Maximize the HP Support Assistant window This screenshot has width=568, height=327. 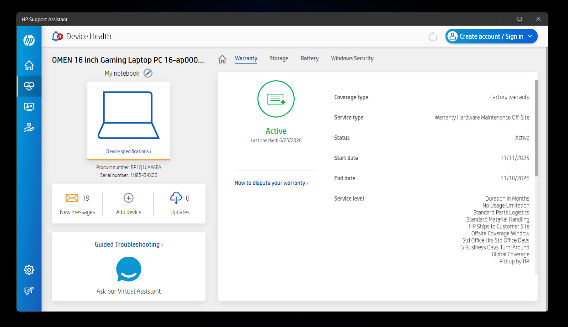tap(519, 19)
